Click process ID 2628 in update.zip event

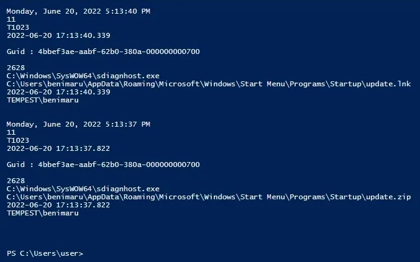click(15, 181)
